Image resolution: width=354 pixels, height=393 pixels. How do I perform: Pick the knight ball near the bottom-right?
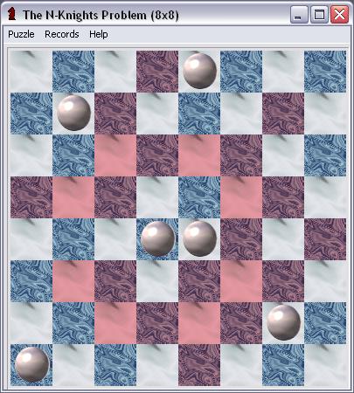tap(284, 322)
